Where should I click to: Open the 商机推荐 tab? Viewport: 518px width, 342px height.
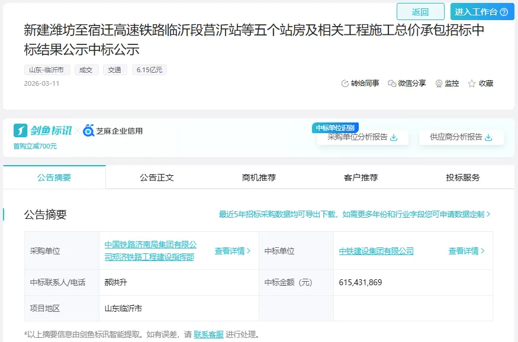[x=259, y=178]
